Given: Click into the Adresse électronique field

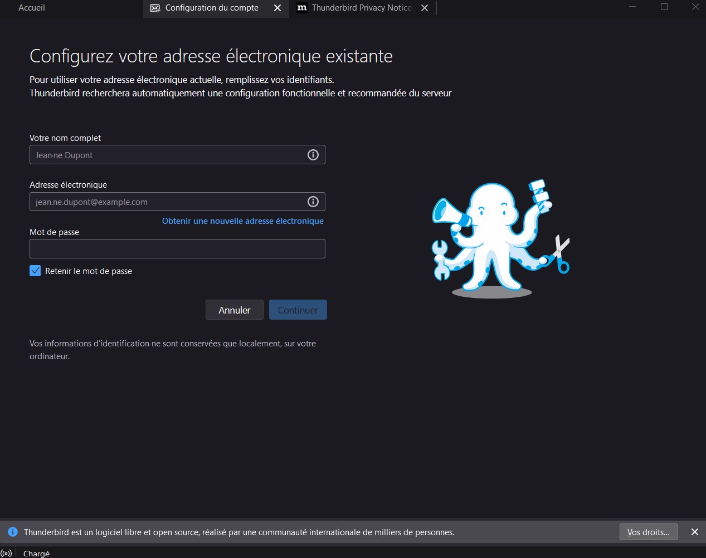Looking at the screenshot, I should pos(167,202).
